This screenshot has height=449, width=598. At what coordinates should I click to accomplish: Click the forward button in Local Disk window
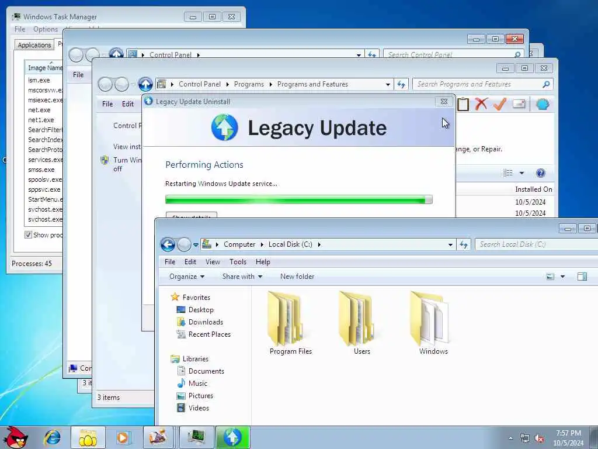pos(184,244)
